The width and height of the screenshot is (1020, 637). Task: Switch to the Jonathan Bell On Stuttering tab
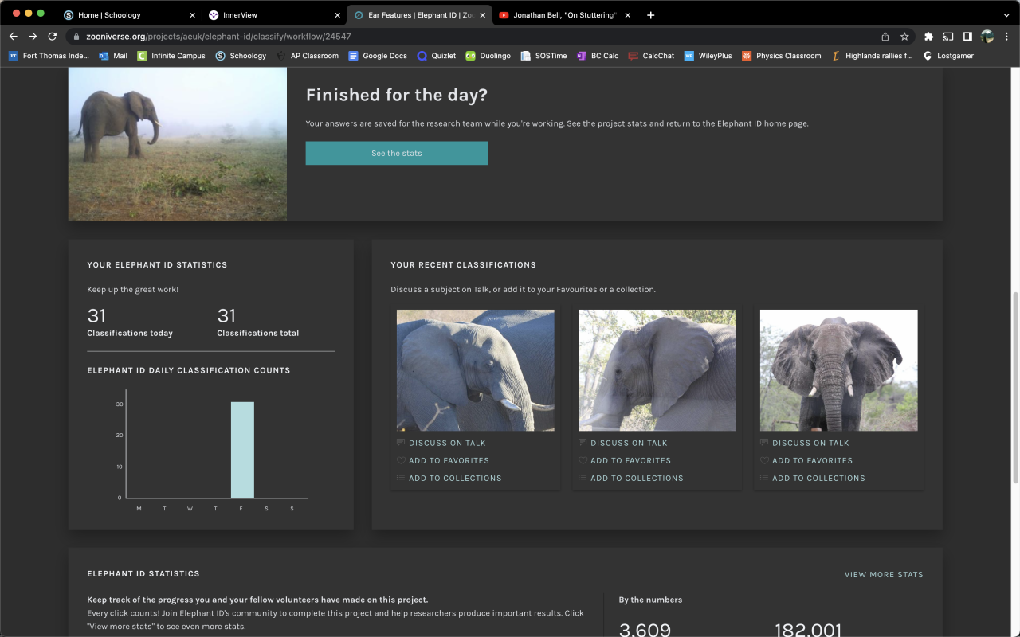coord(564,15)
